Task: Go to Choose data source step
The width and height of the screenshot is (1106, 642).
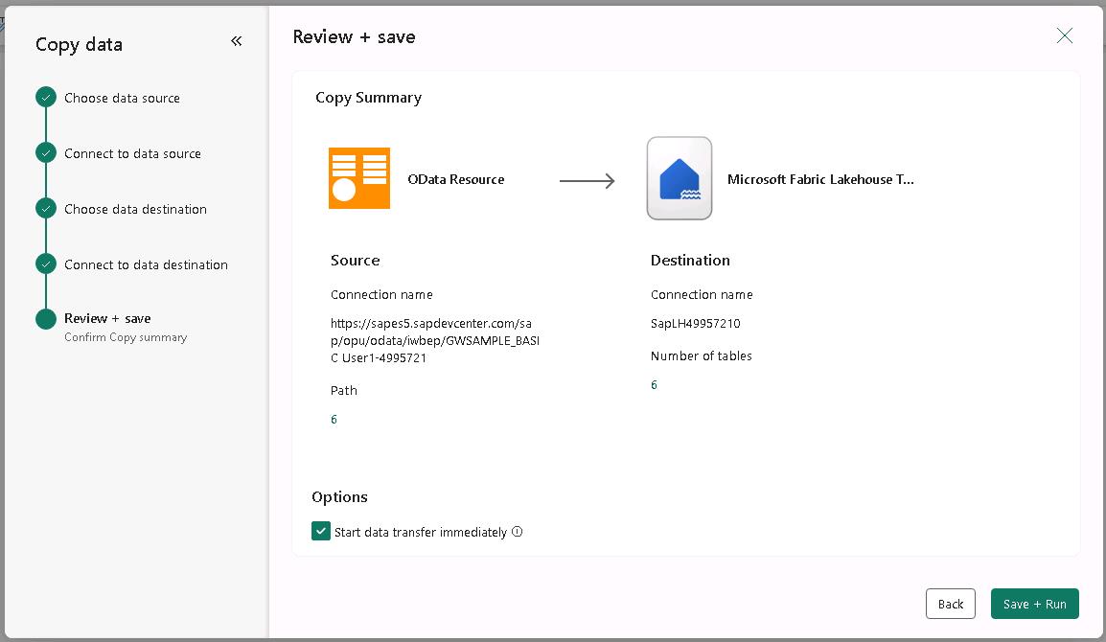Action: [x=122, y=98]
